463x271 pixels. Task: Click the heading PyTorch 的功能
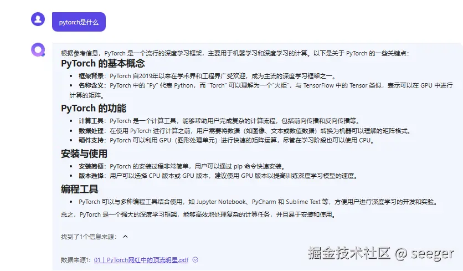pyautogui.click(x=93, y=108)
